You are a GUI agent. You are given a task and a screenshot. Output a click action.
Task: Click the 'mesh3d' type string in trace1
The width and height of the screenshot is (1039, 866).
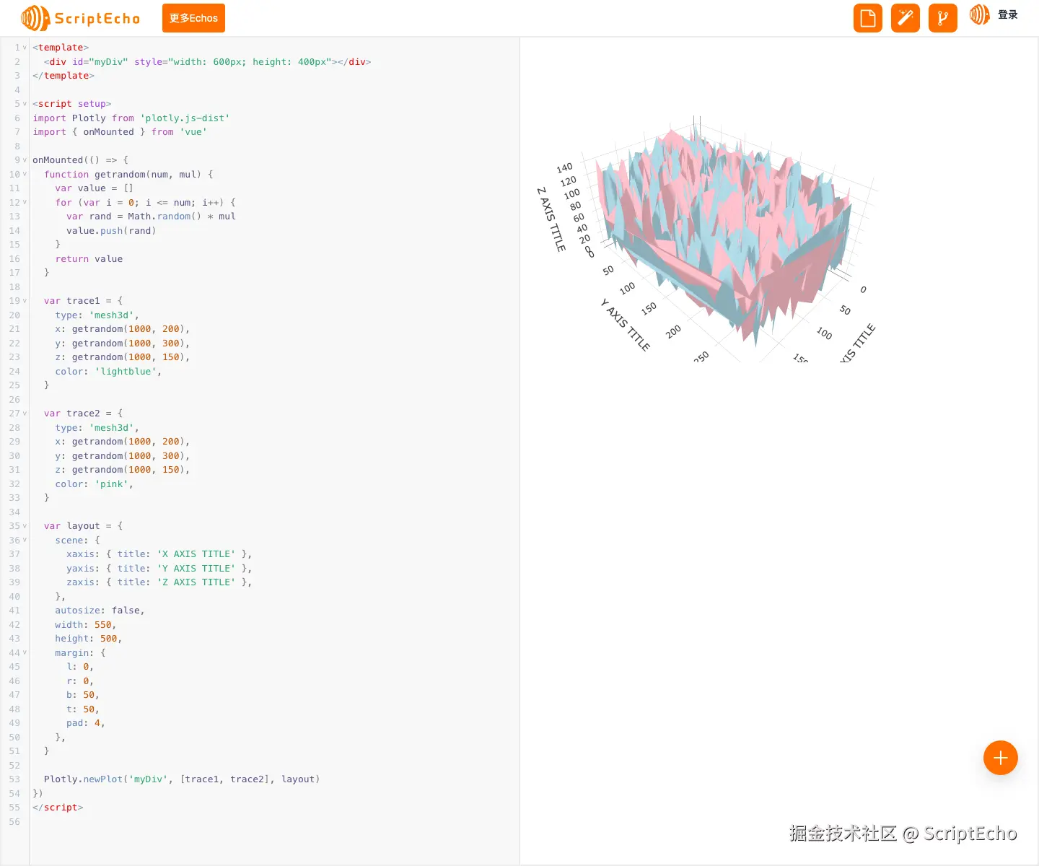pos(112,315)
